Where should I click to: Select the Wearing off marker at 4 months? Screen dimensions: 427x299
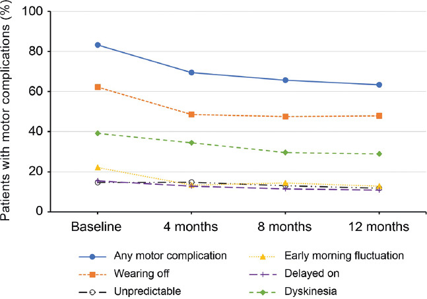click(191, 115)
